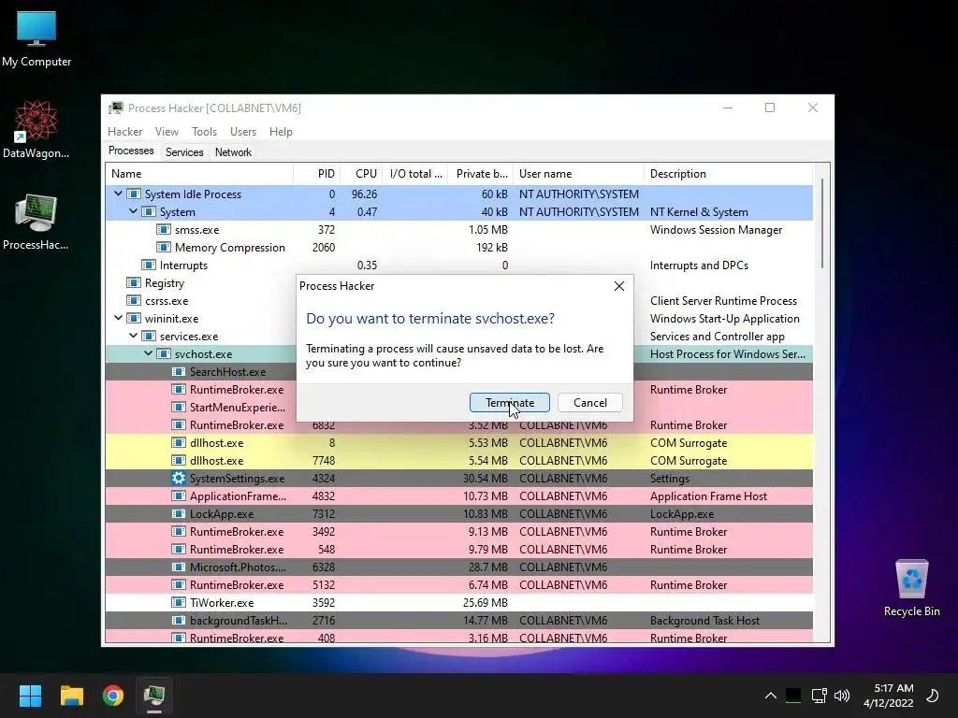Click the Memory Compression process icon
This screenshot has width=958, height=718.
(x=163, y=247)
